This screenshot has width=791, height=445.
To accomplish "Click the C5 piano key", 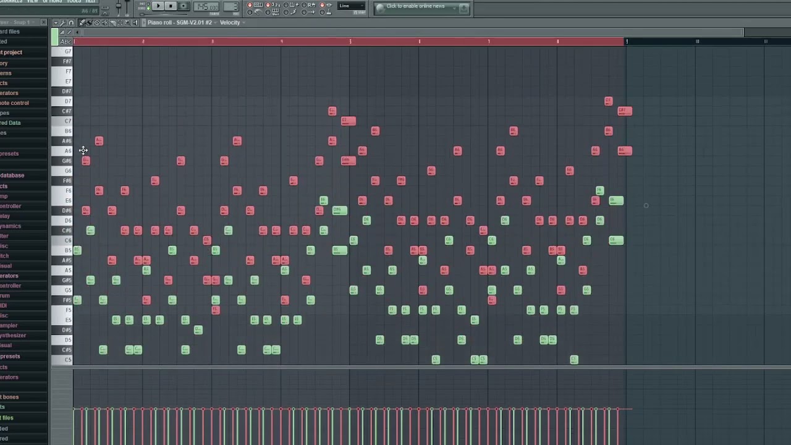I will (x=62, y=360).
